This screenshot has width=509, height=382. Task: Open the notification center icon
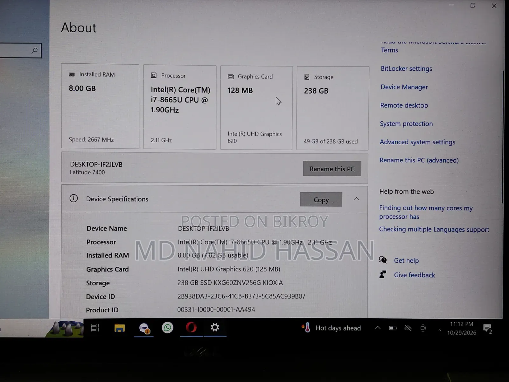coord(487,329)
